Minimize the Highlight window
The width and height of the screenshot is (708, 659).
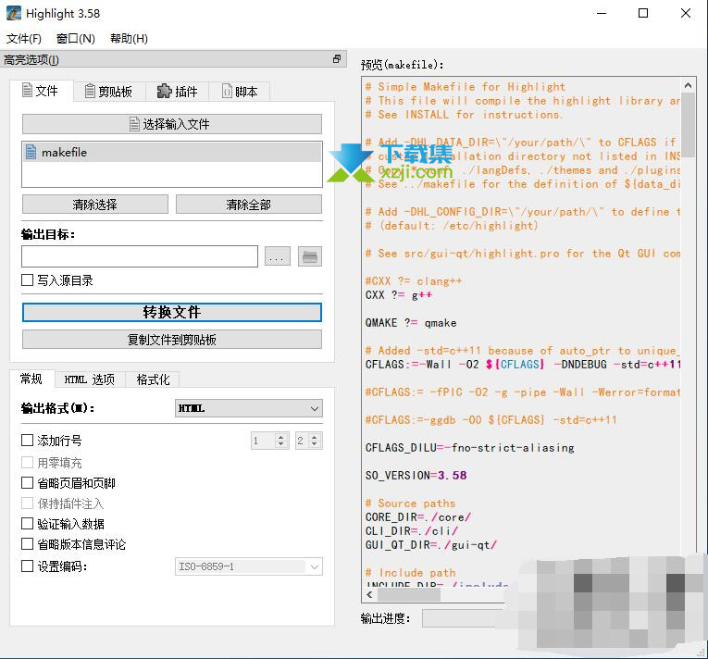click(602, 13)
